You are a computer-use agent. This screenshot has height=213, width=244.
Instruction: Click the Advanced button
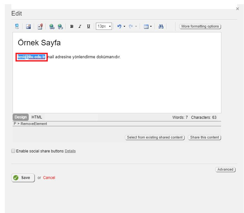coord(225,170)
